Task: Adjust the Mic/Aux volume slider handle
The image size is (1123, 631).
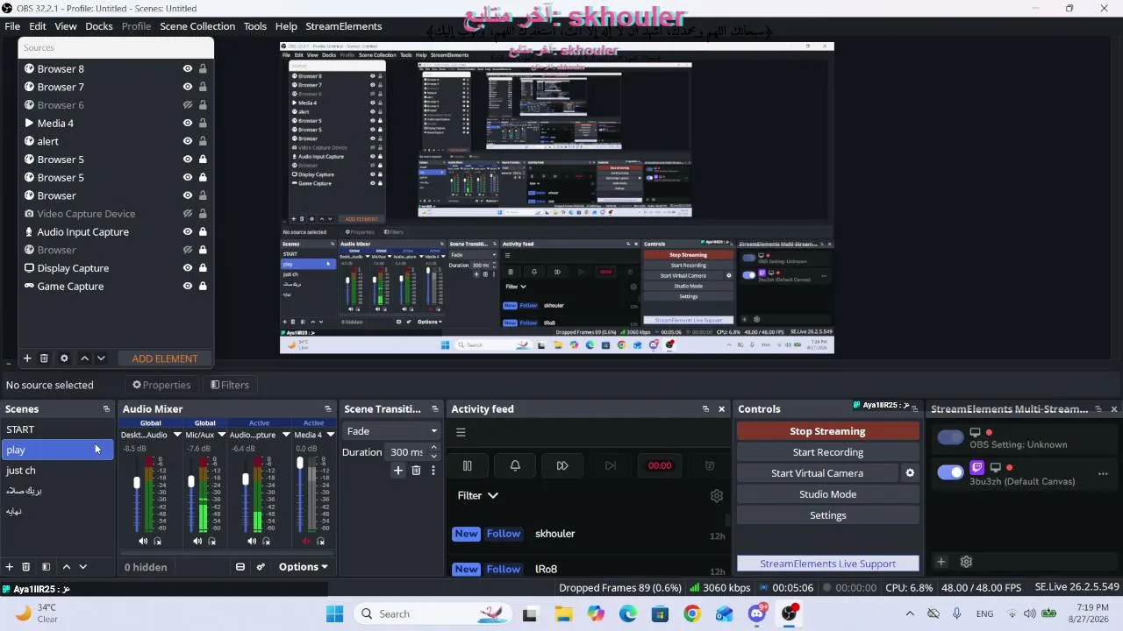Action: click(191, 482)
